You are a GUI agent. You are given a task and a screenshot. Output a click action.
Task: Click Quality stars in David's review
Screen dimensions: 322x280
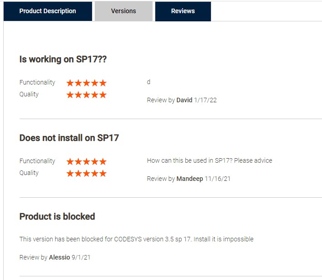coord(87,95)
